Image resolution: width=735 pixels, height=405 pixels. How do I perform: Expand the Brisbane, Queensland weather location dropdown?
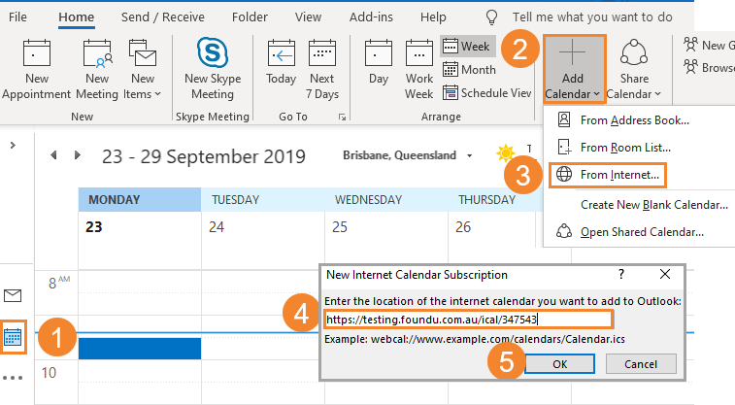click(x=470, y=155)
